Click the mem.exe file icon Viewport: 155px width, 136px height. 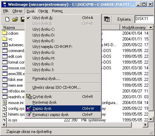(5, 85)
